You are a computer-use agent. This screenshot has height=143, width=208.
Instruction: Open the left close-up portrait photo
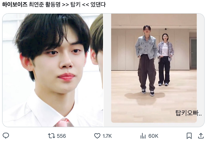point(53,70)
